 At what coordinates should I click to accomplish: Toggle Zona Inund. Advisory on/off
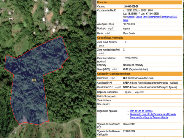pos(101,46)
